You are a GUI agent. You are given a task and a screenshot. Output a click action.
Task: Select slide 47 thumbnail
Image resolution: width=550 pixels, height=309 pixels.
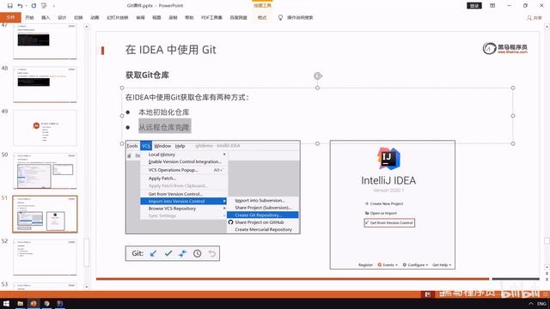(x=45, y=41)
